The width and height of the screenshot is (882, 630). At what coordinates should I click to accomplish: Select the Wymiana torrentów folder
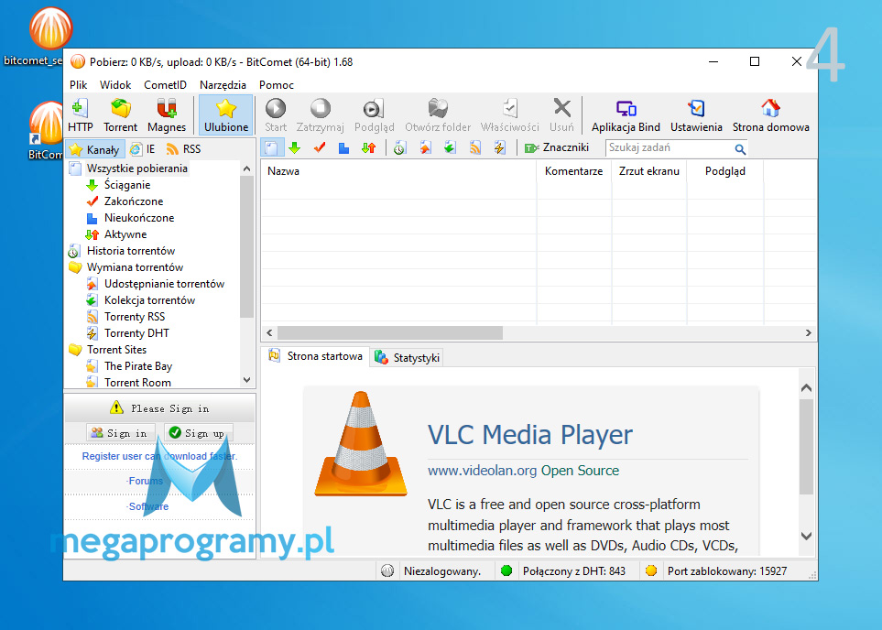[135, 267]
